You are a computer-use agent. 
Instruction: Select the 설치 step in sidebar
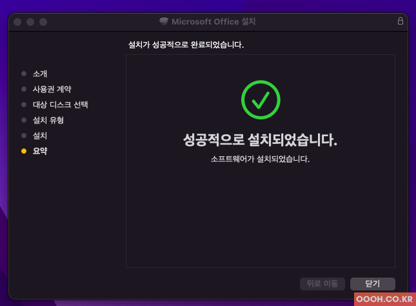click(x=40, y=136)
